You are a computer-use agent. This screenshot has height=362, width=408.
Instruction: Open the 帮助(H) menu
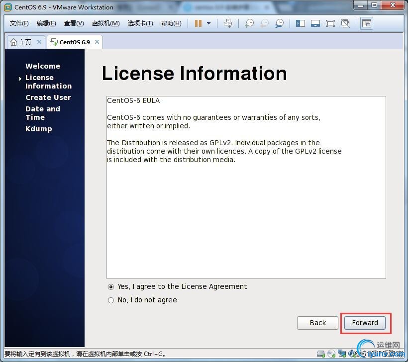pyautogui.click(x=171, y=23)
